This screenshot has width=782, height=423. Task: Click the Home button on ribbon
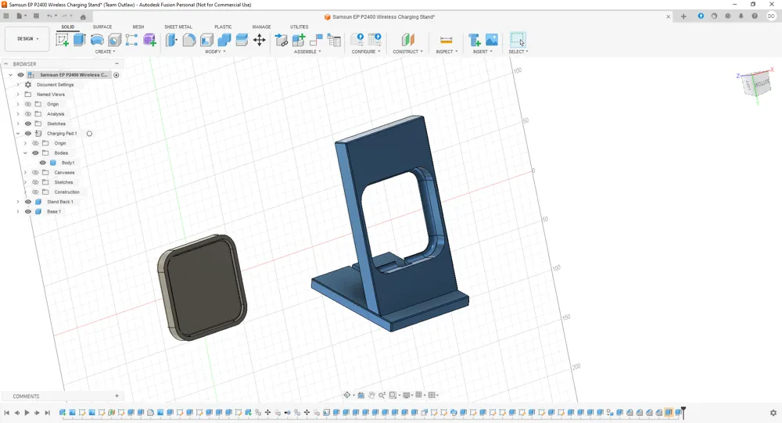coord(84,16)
